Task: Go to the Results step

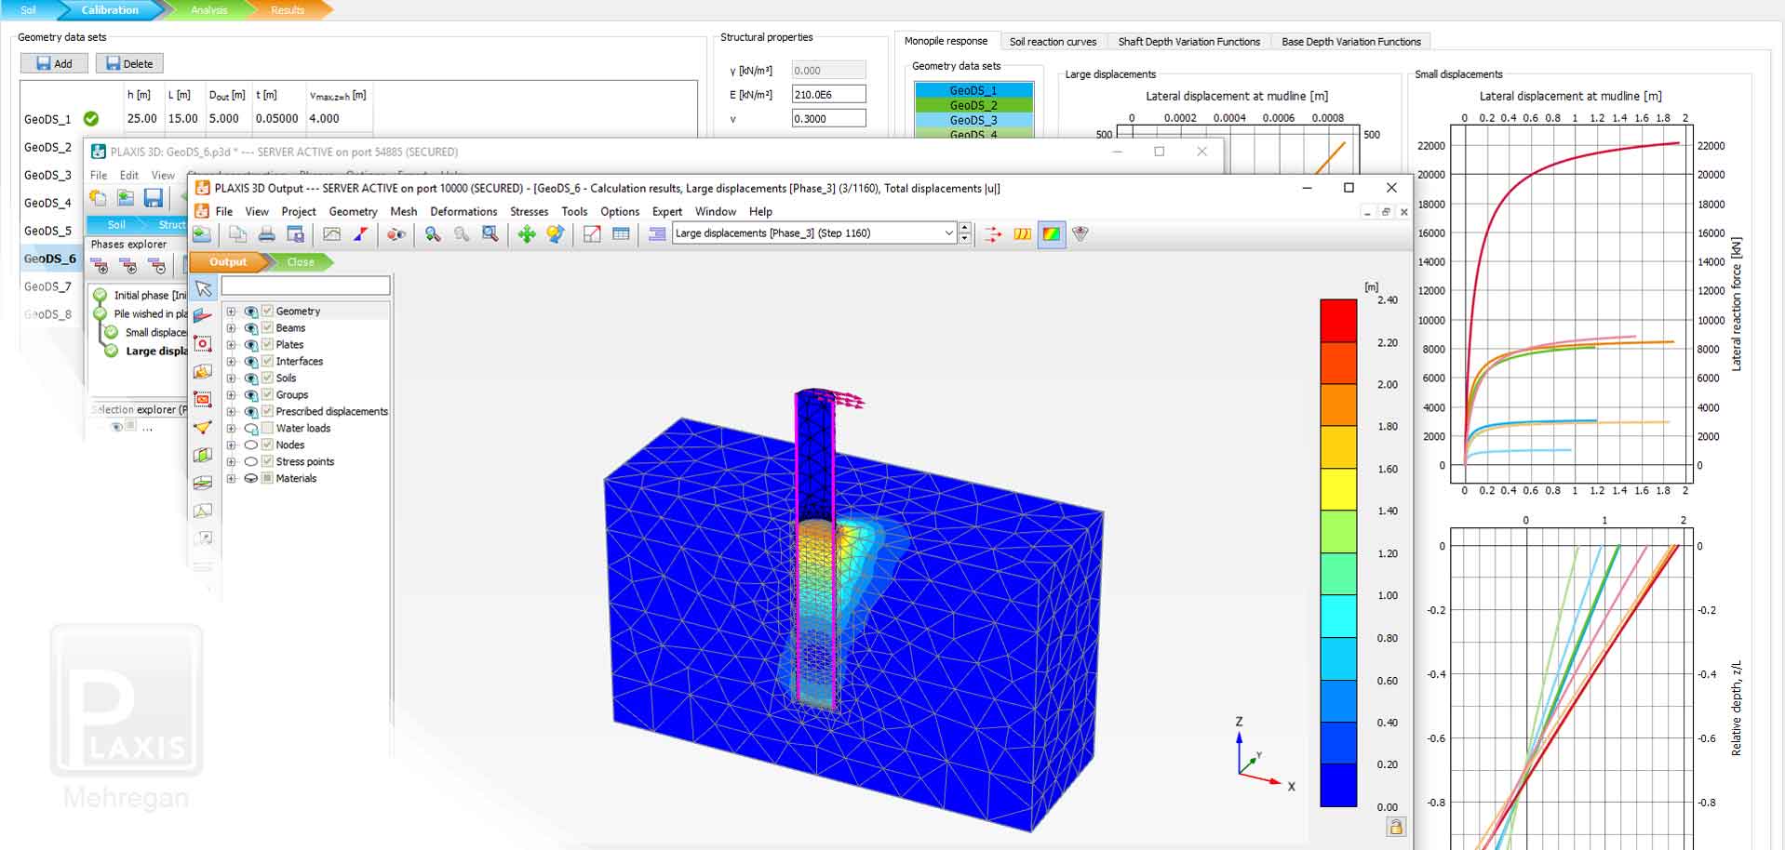Action: pos(288,10)
